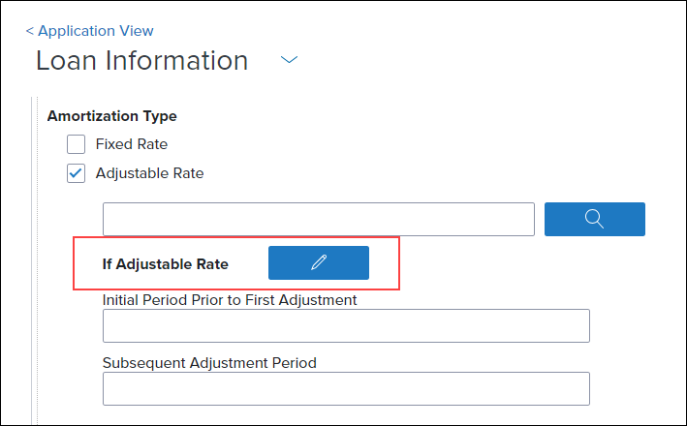Click the blue checkmark in Adjustable Rate box
Image resolution: width=687 pixels, height=426 pixels.
(x=76, y=173)
